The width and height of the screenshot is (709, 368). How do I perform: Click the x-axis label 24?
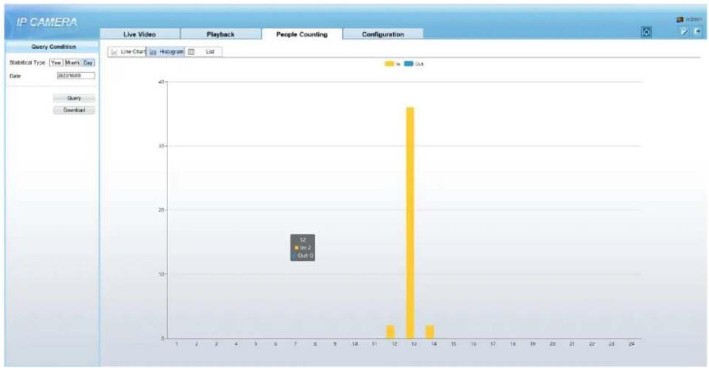(631, 345)
